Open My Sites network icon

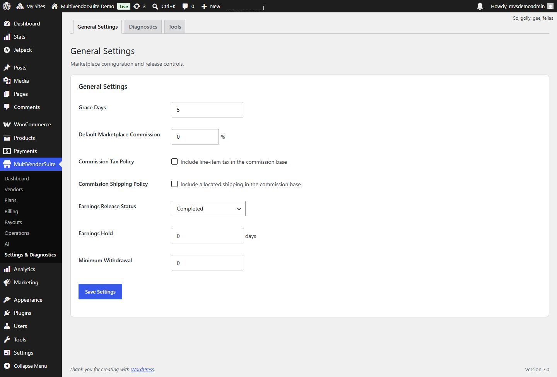click(x=20, y=6)
